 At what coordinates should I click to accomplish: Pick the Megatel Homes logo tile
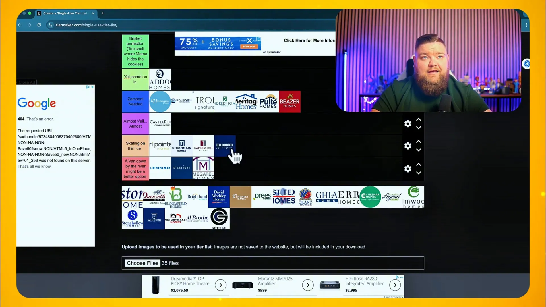(x=203, y=168)
